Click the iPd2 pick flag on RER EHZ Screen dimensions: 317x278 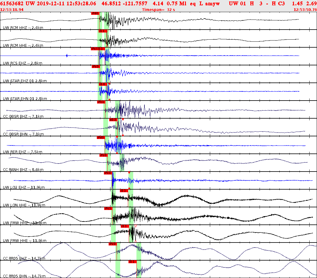101,137
